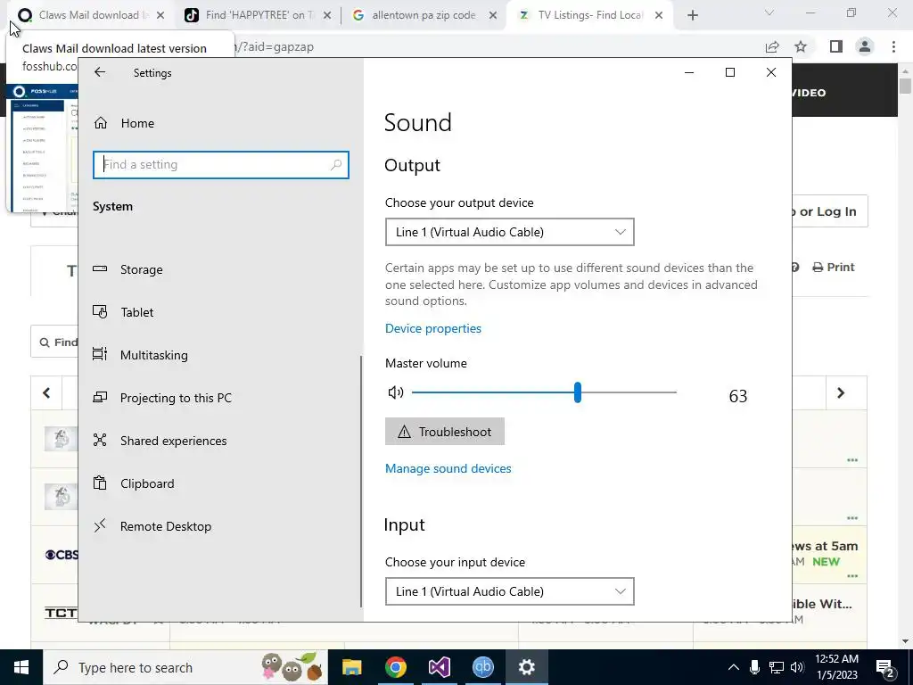Open qBittorrent from taskbar

(482, 667)
